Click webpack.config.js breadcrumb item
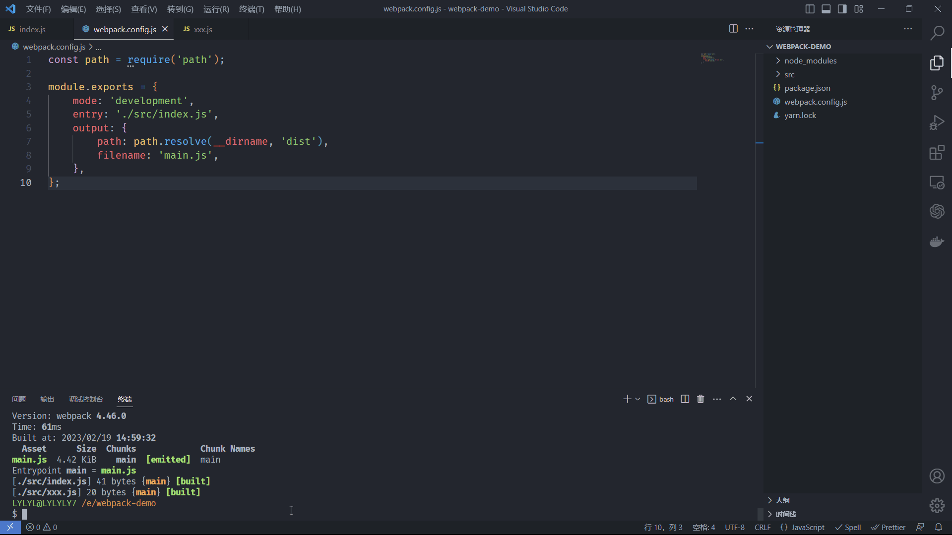This screenshot has height=535, width=952. (x=54, y=47)
